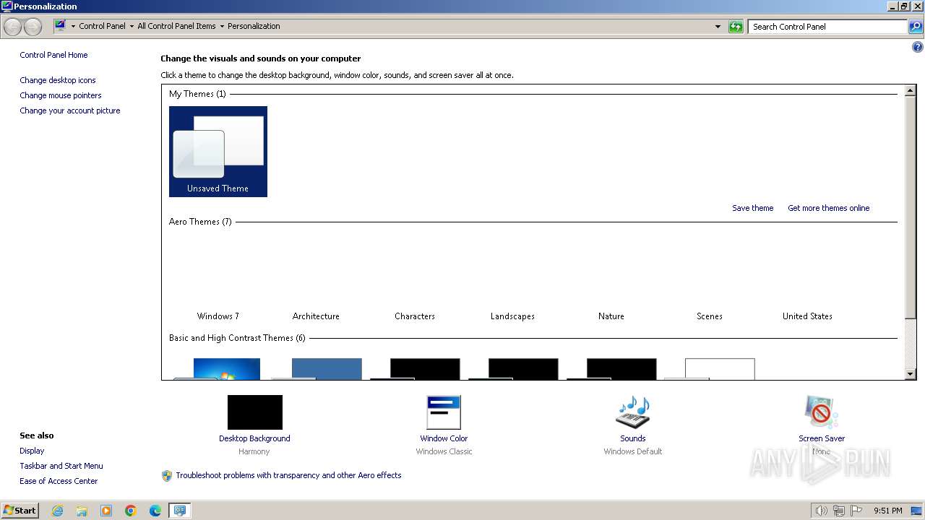Open network tray icon
This screenshot has height=520, width=925.
click(x=839, y=511)
